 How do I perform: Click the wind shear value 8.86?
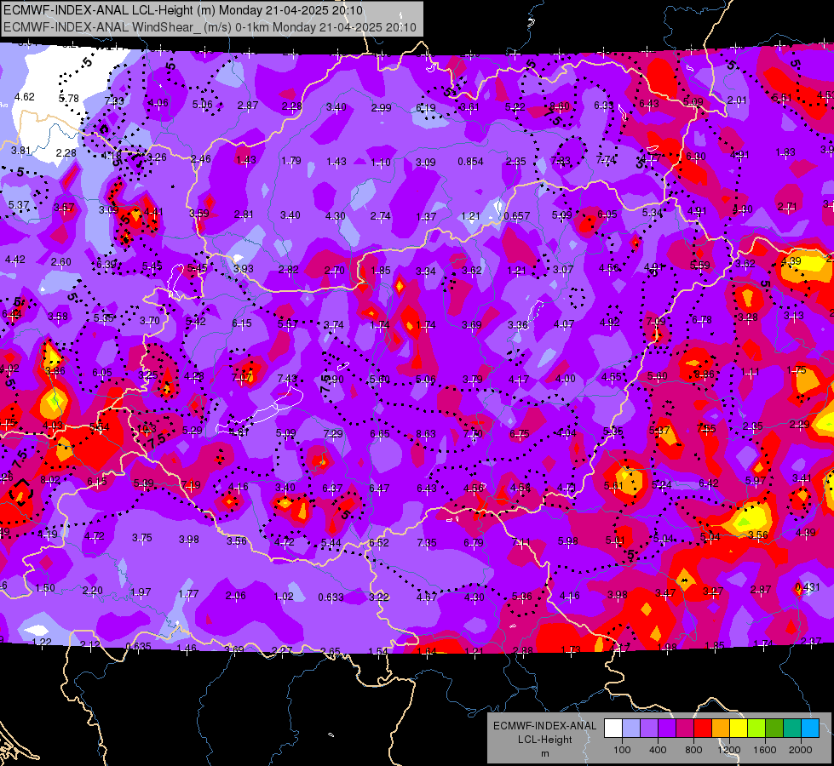pyautogui.click(x=705, y=374)
